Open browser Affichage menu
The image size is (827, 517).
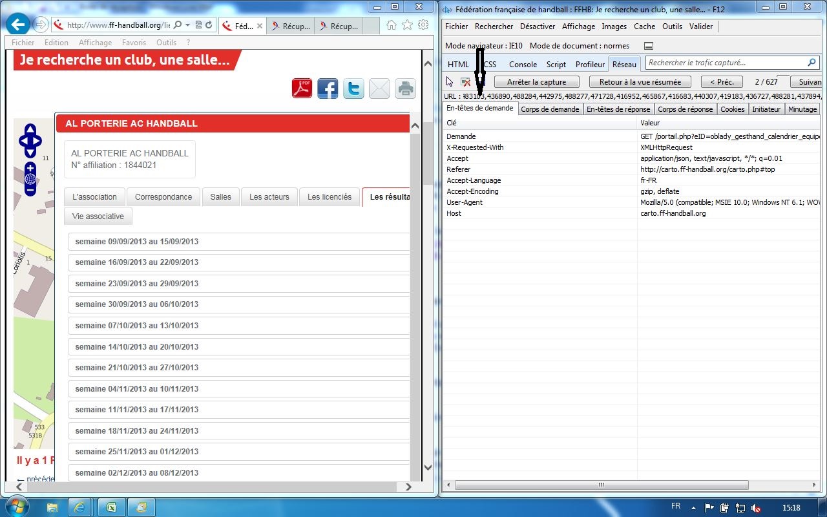click(95, 43)
